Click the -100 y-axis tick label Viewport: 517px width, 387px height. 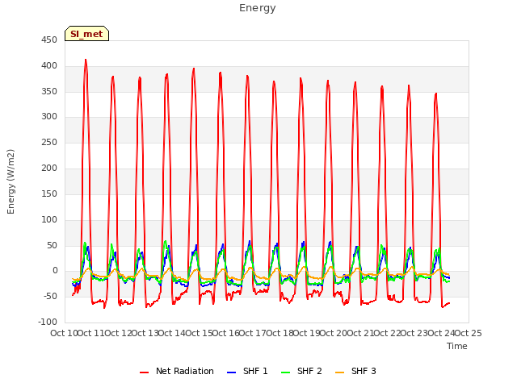[48, 322]
